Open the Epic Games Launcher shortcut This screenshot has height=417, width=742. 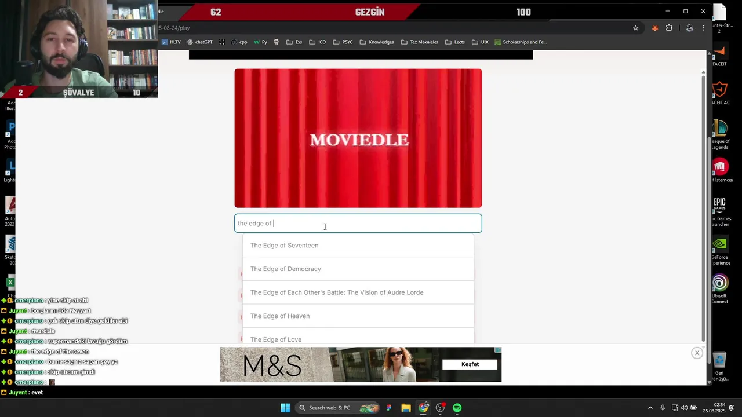click(720, 210)
